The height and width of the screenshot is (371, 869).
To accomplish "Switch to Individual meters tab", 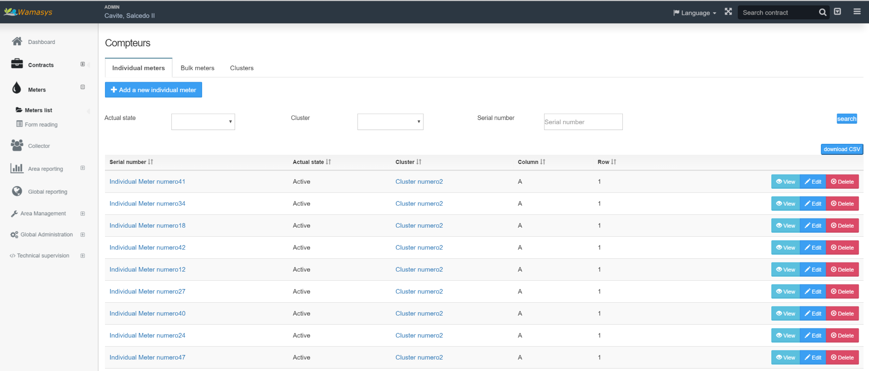I will coord(138,68).
